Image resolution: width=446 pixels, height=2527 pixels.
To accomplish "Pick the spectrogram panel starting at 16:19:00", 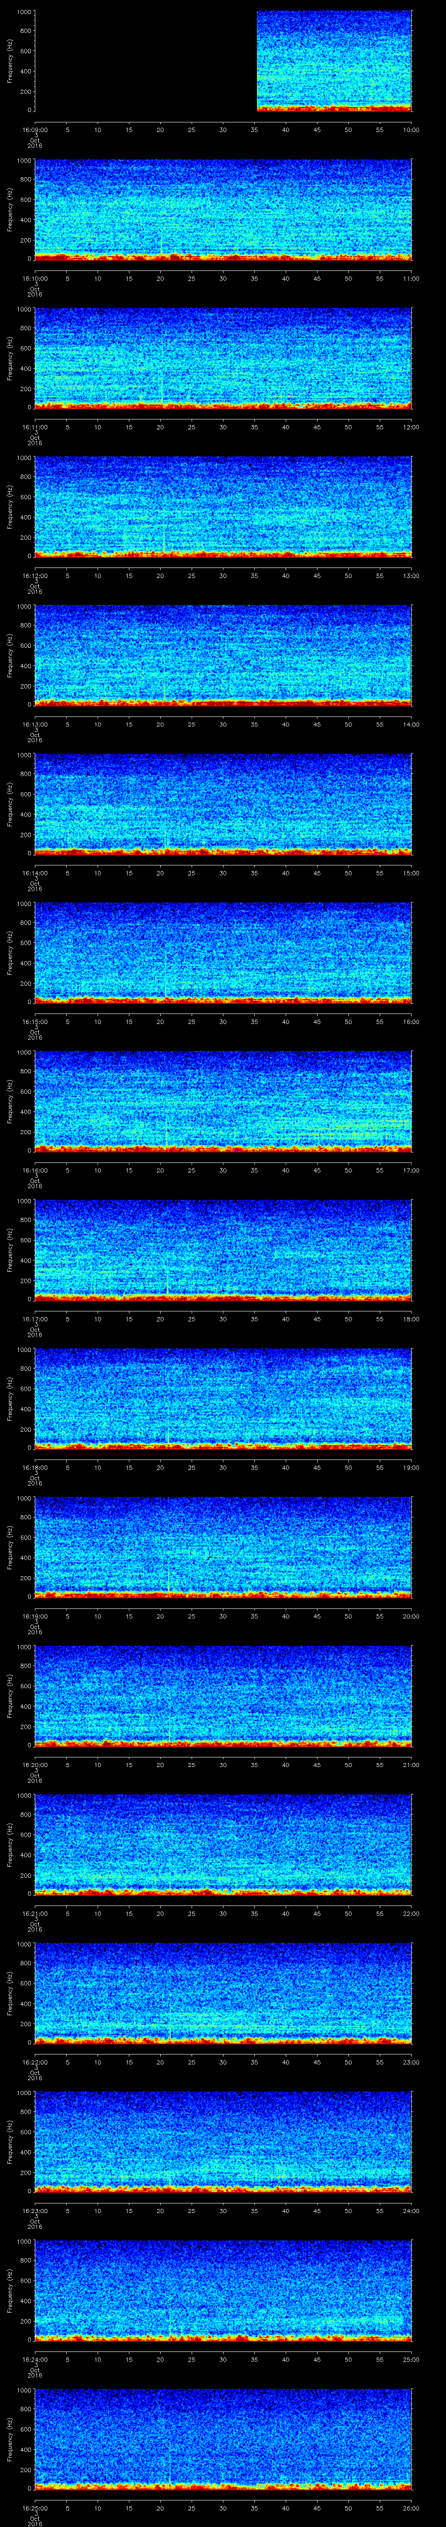I will pos(223,1547).
